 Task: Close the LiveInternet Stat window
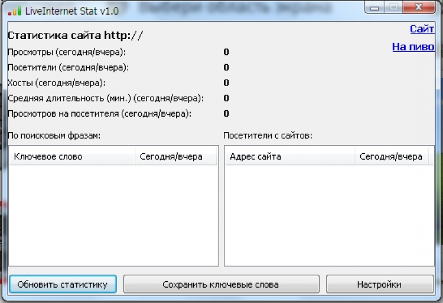419,7
